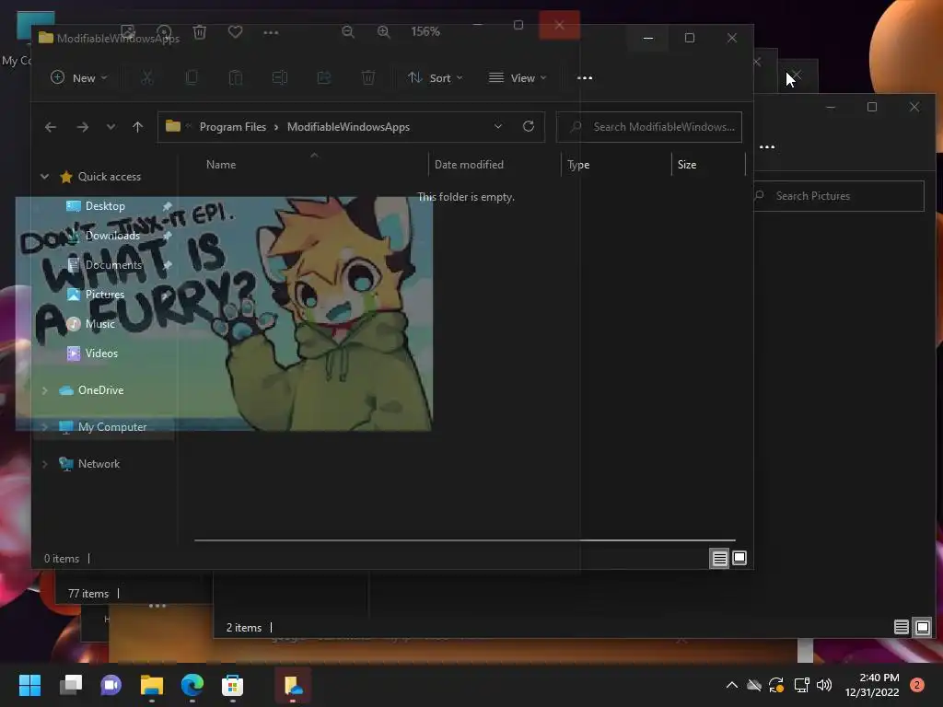Click the favorite heart in Photos window
Screen dimensions: 943x707
235,31
